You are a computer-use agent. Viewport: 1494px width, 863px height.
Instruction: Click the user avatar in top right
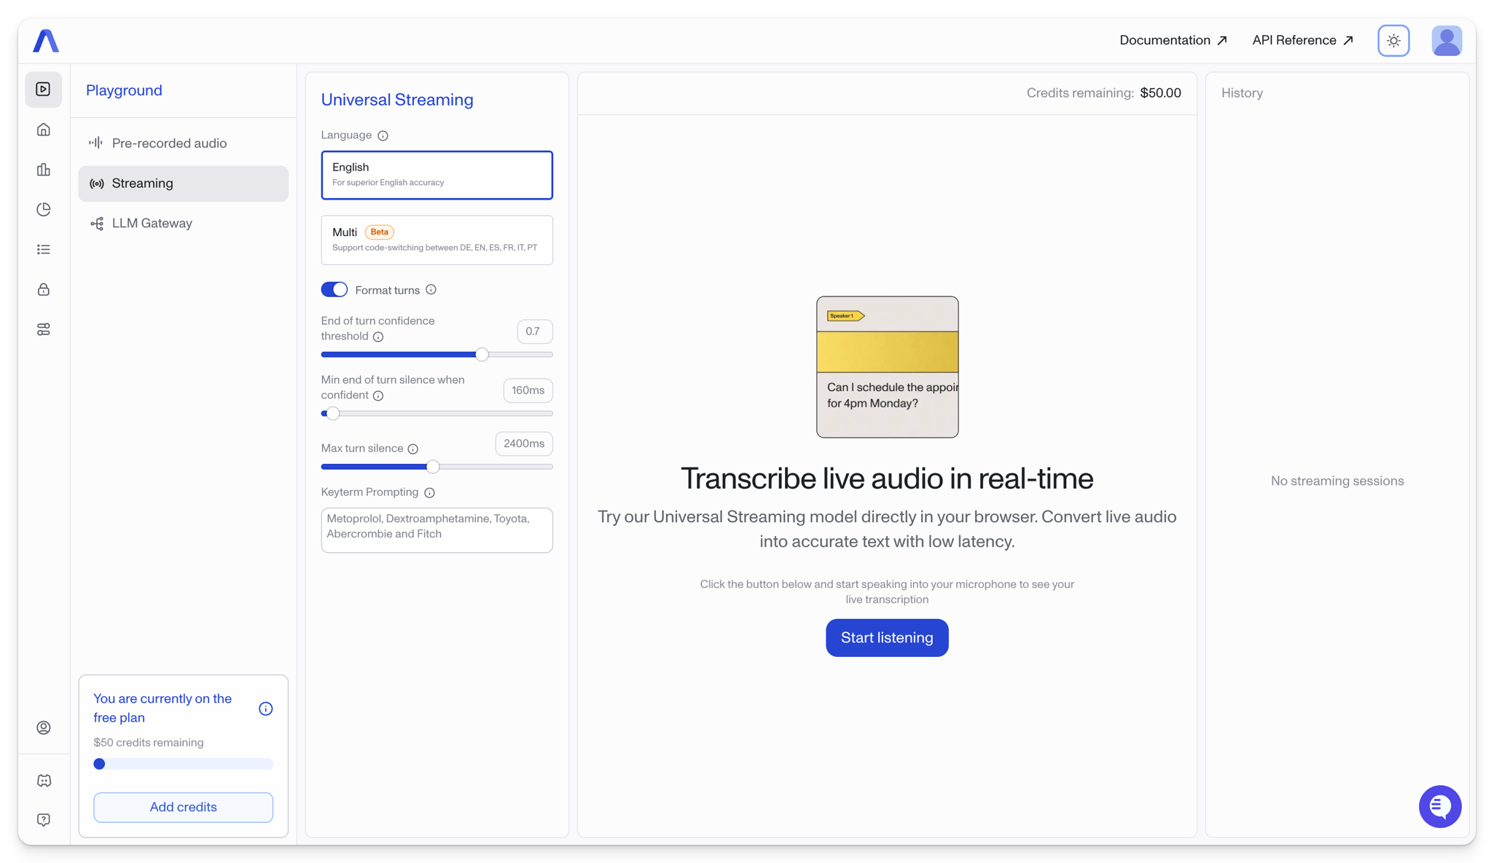click(1446, 41)
